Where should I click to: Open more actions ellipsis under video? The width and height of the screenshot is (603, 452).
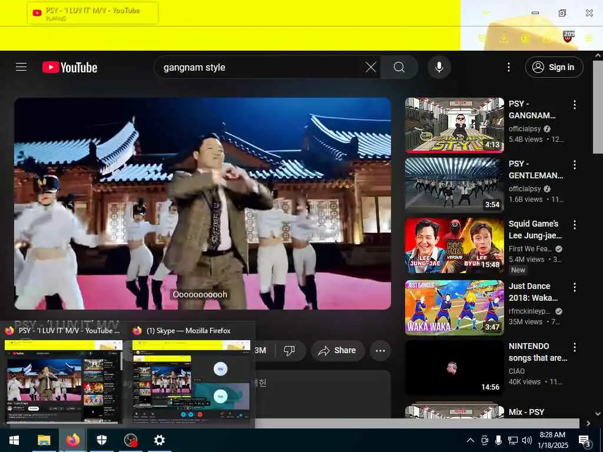380,350
